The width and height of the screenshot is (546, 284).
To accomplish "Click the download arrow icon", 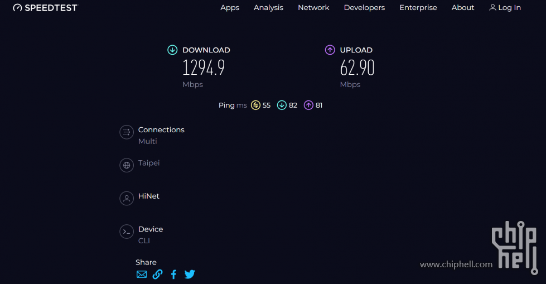I will tap(172, 50).
